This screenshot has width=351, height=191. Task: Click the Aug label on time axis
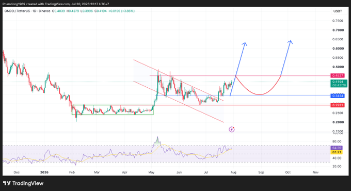pyautogui.click(x=233, y=172)
